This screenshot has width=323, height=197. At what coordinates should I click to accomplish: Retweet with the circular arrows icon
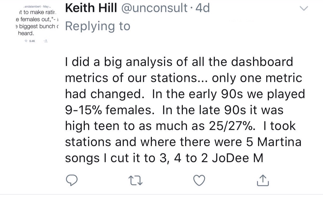[135, 180]
